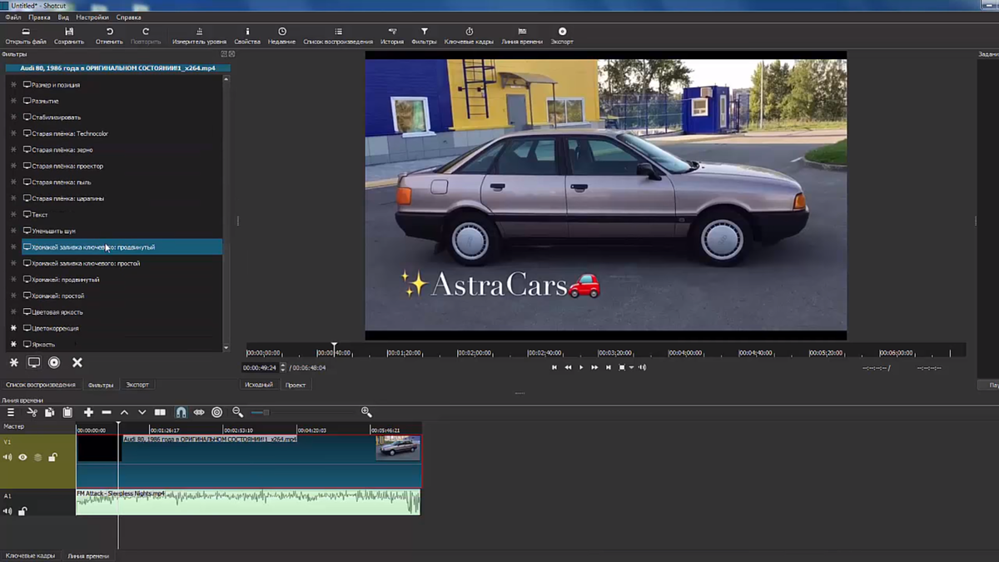Screen dimensions: 999x562
Task: Ripple delete with the timeline minus icon
Action: click(107, 412)
